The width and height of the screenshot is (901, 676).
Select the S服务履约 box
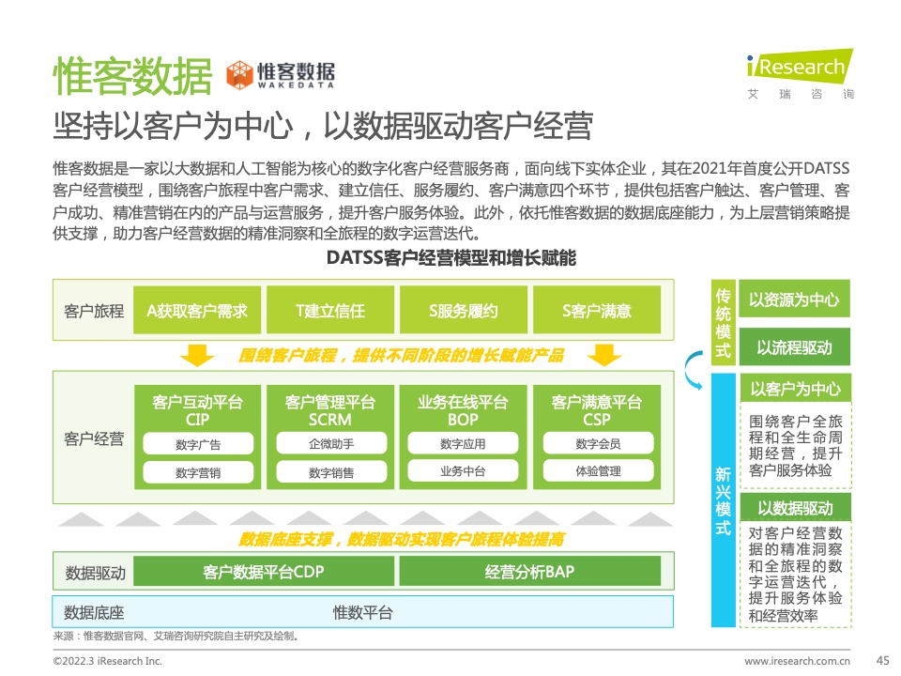pos(464,311)
